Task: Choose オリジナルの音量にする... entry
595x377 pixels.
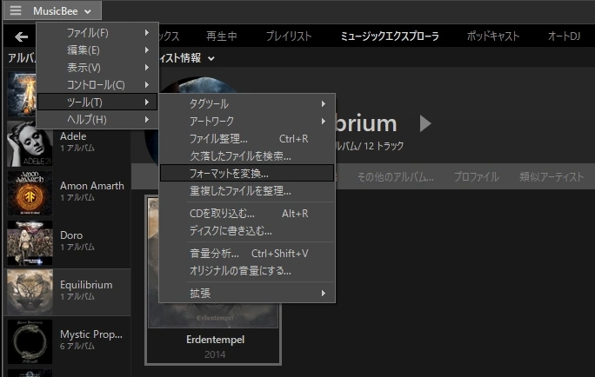Action: point(247,270)
